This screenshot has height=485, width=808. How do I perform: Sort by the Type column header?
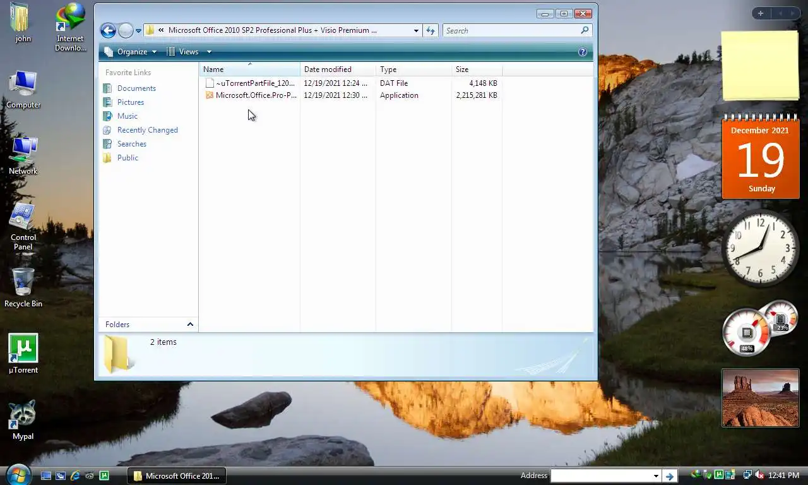point(413,69)
